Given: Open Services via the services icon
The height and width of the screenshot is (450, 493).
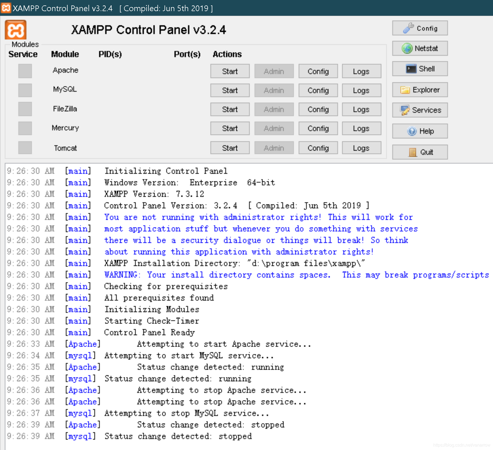Looking at the screenshot, I should [x=420, y=110].
